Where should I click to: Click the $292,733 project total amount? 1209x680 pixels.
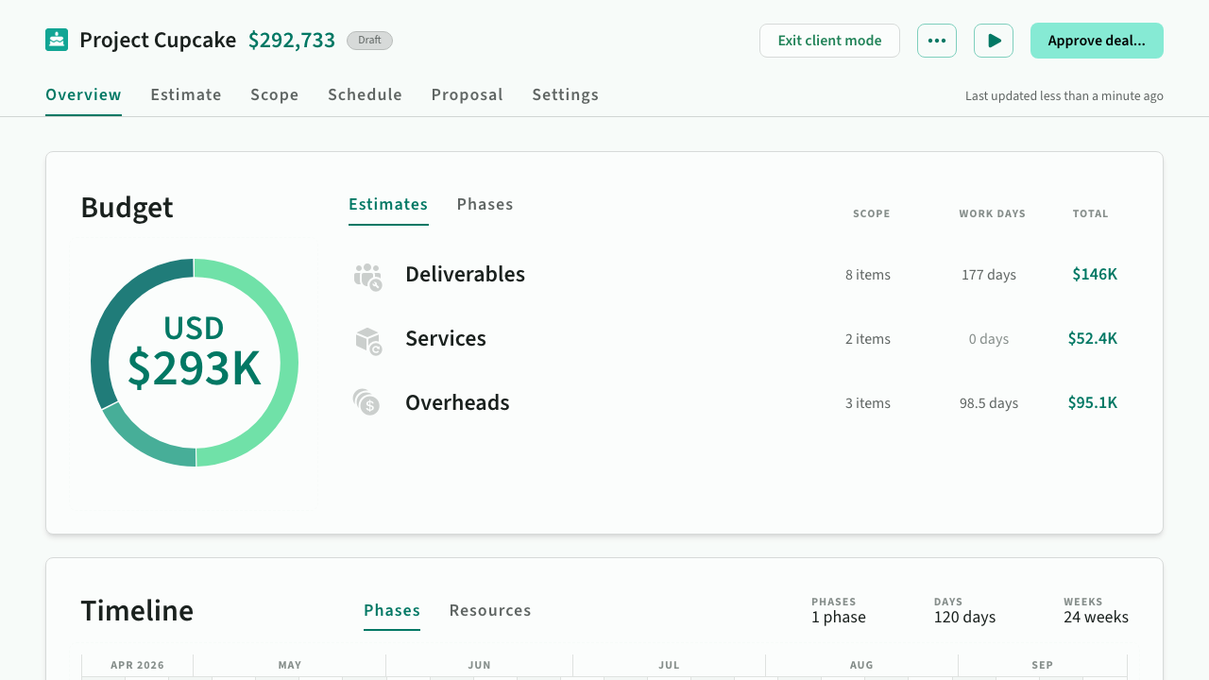pos(291,41)
